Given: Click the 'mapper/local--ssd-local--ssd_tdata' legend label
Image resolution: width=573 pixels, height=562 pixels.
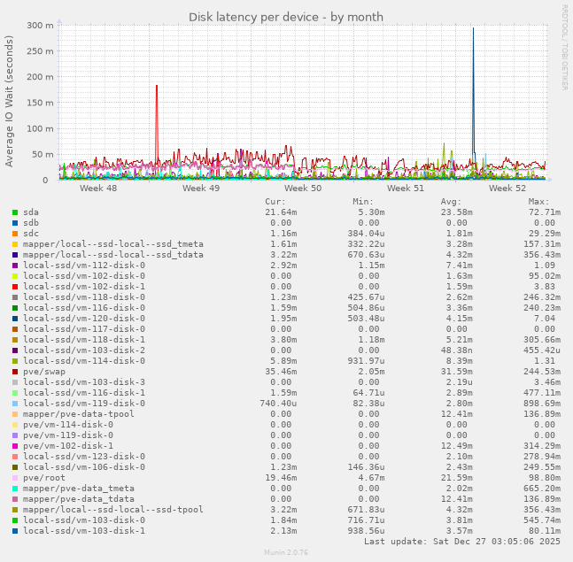Looking at the screenshot, I should click(113, 255).
